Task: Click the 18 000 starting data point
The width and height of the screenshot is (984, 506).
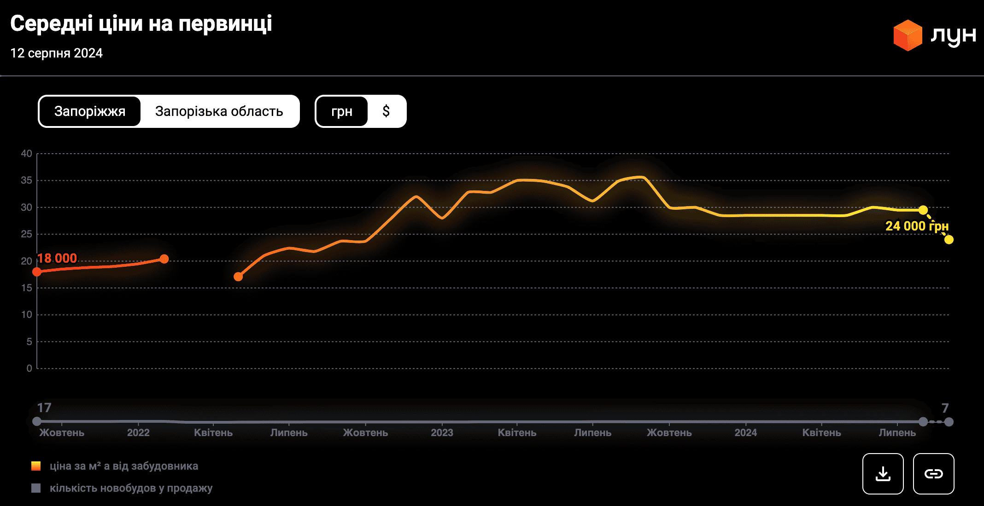Action: pyautogui.click(x=37, y=272)
